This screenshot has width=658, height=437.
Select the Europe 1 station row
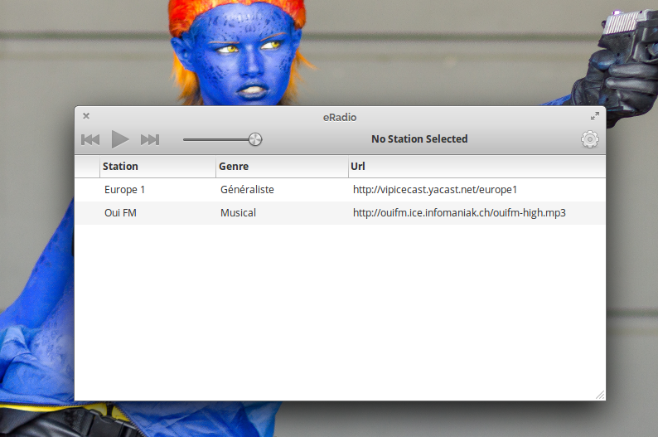pos(340,190)
